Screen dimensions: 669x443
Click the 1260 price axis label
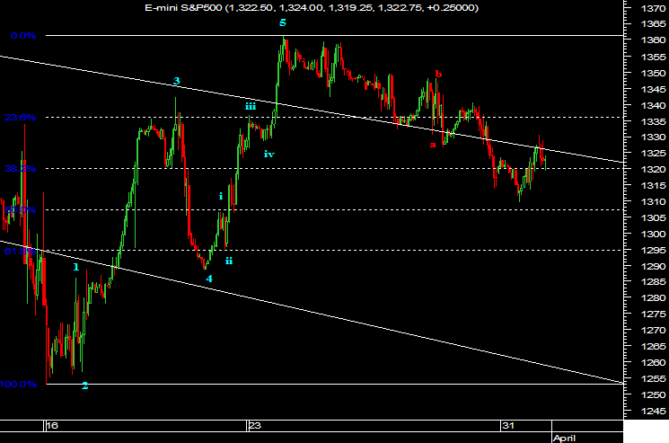click(x=653, y=362)
